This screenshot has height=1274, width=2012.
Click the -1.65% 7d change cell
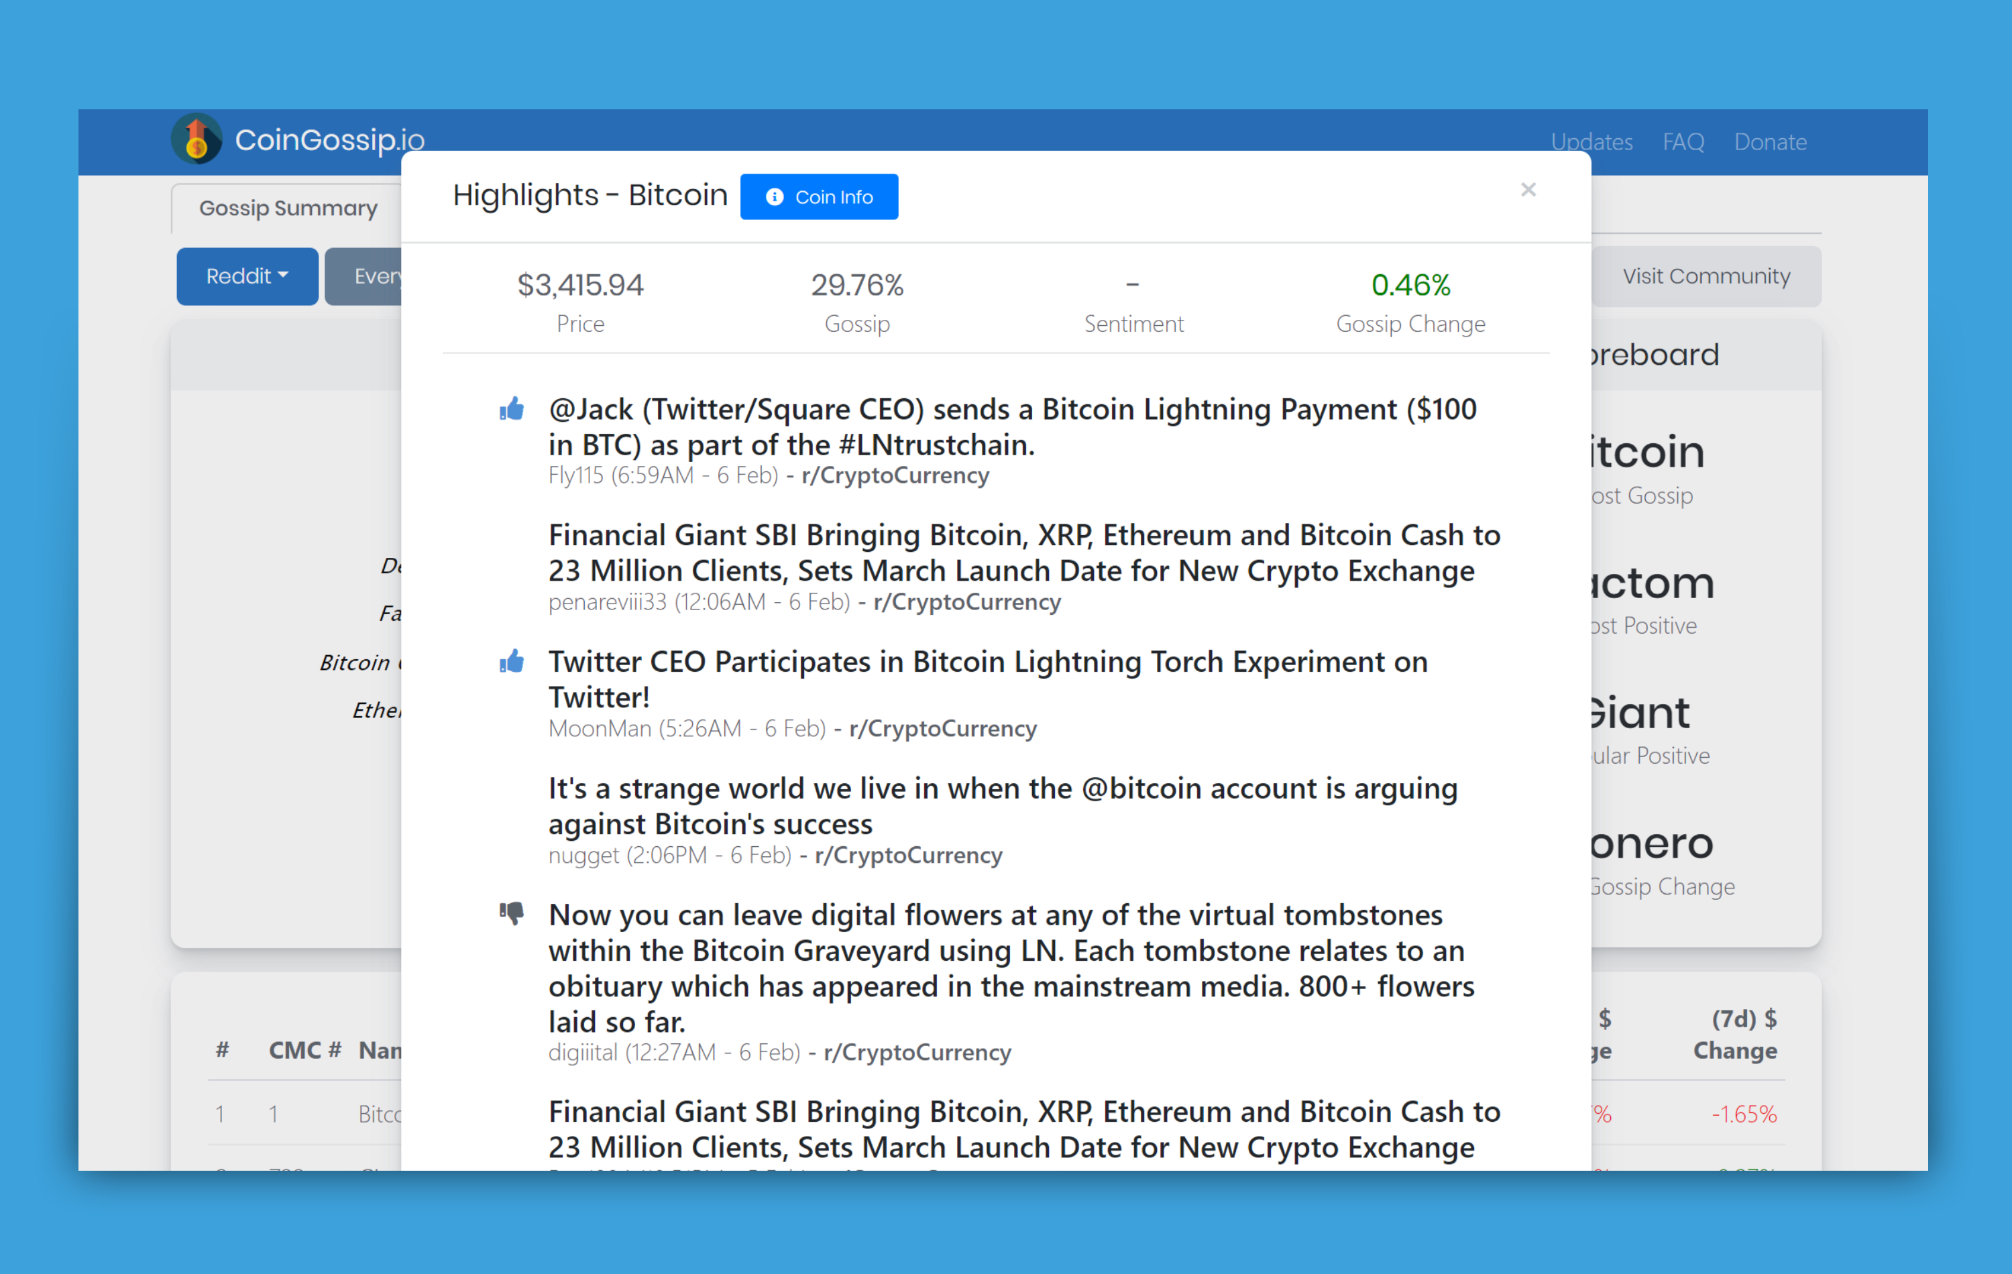coord(1744,1114)
